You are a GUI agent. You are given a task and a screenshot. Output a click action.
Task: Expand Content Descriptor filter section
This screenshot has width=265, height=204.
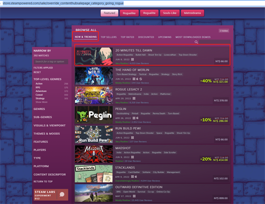(x=49, y=174)
